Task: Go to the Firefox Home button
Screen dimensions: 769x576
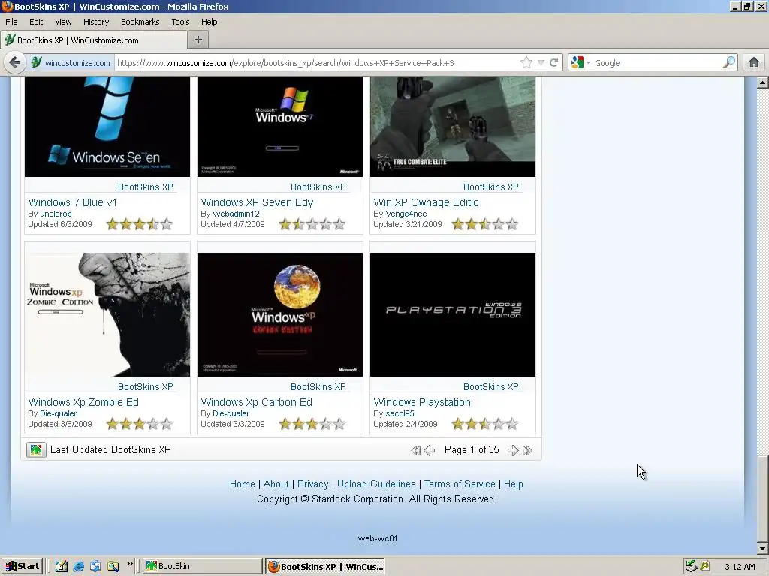Action: (x=754, y=62)
